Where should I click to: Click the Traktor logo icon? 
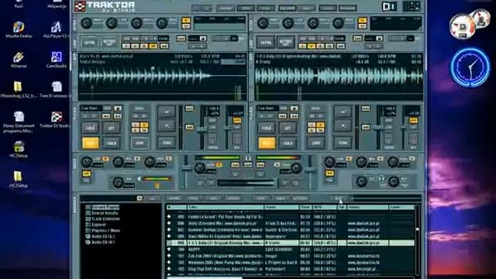(80, 6)
